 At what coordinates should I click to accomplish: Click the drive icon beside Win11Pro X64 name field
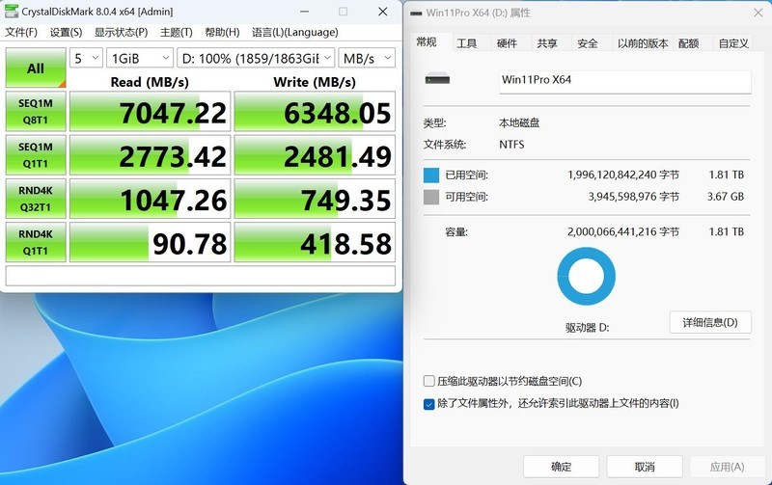(x=437, y=79)
